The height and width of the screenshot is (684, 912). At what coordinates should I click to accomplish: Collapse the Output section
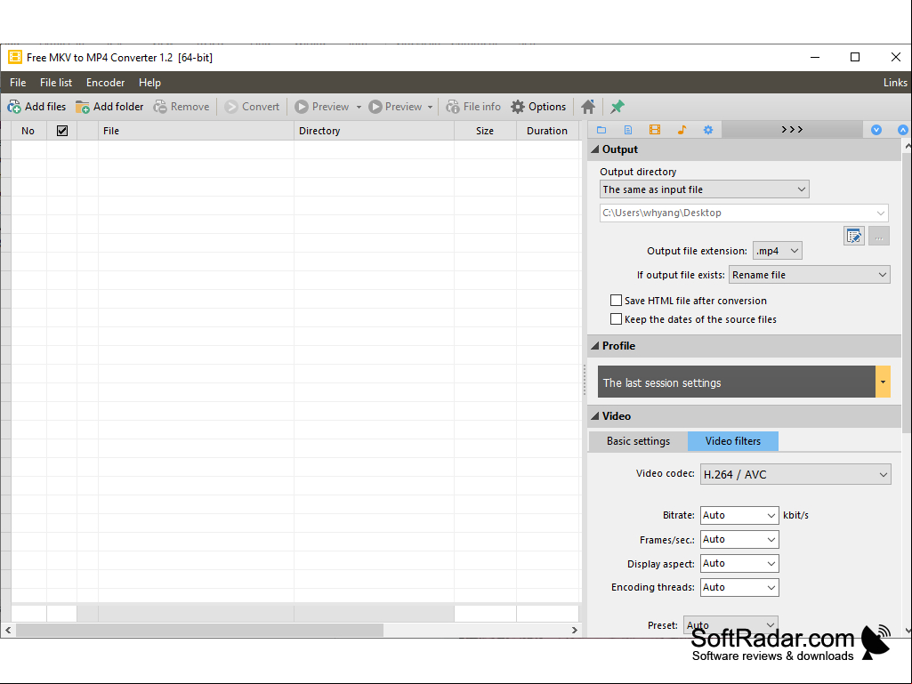(595, 149)
